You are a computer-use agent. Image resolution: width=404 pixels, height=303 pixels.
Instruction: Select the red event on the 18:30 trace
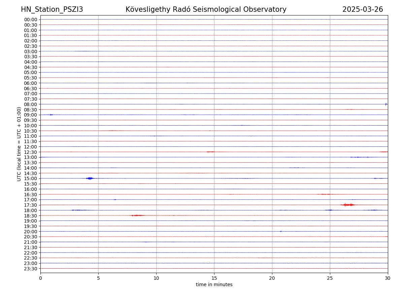pyautogui.click(x=137, y=215)
